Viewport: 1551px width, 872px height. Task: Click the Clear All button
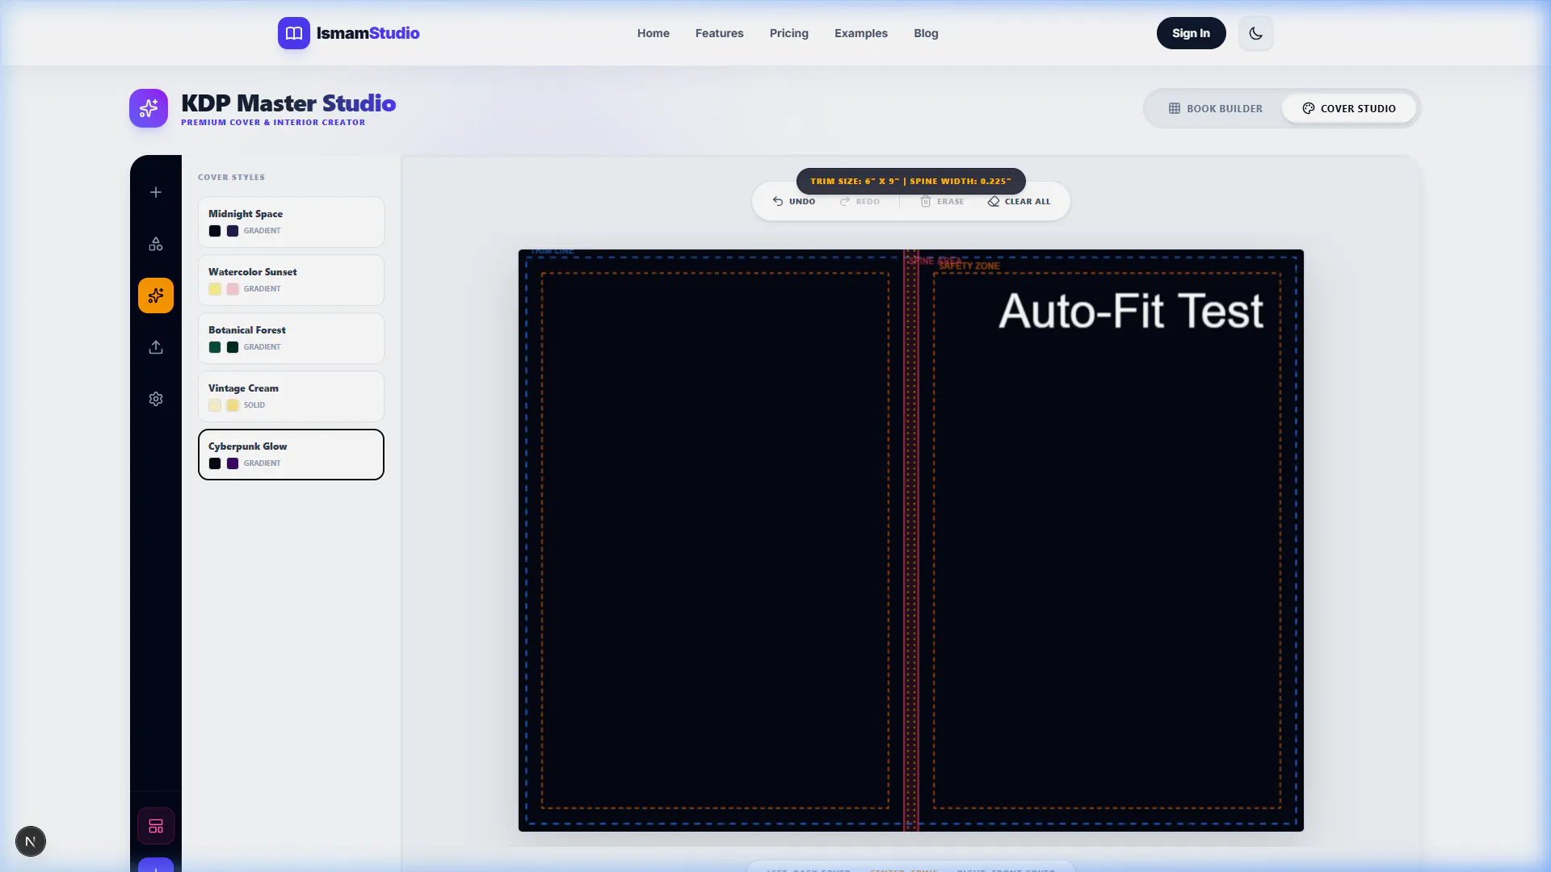coord(1019,202)
